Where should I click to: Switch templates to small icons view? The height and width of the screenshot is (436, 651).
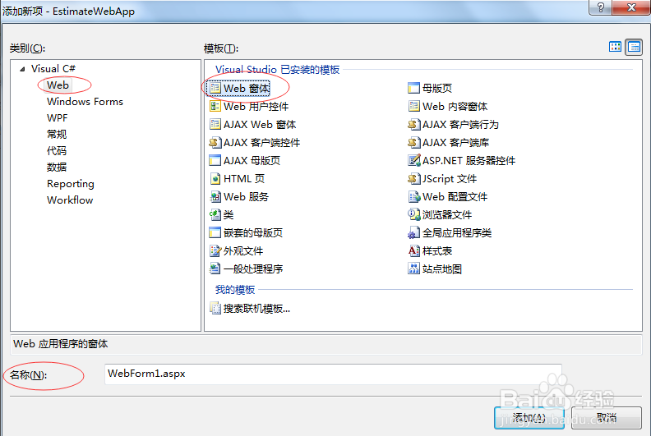pyautogui.click(x=634, y=47)
